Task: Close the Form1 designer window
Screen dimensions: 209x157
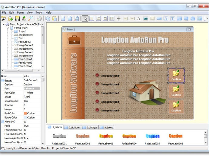Action: click(x=190, y=29)
